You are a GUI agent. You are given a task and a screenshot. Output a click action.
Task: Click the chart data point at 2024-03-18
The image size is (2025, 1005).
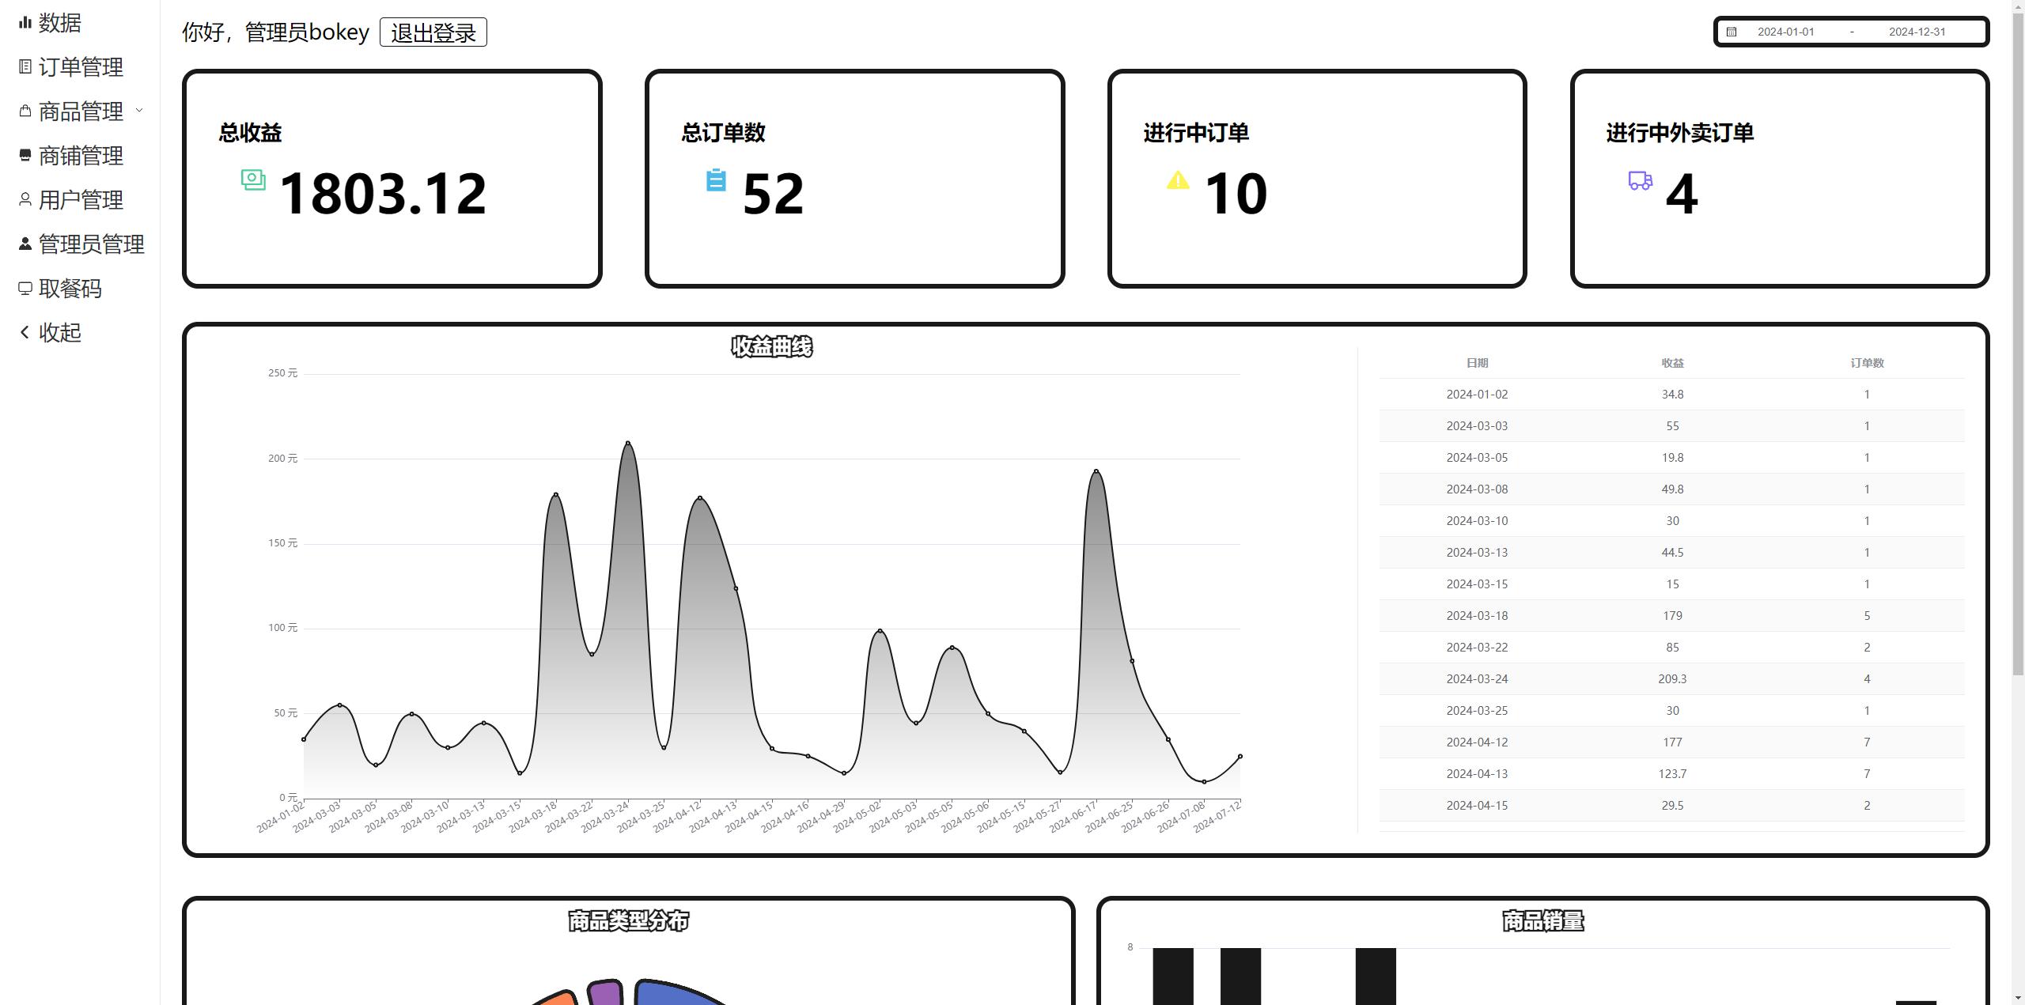[x=556, y=495]
